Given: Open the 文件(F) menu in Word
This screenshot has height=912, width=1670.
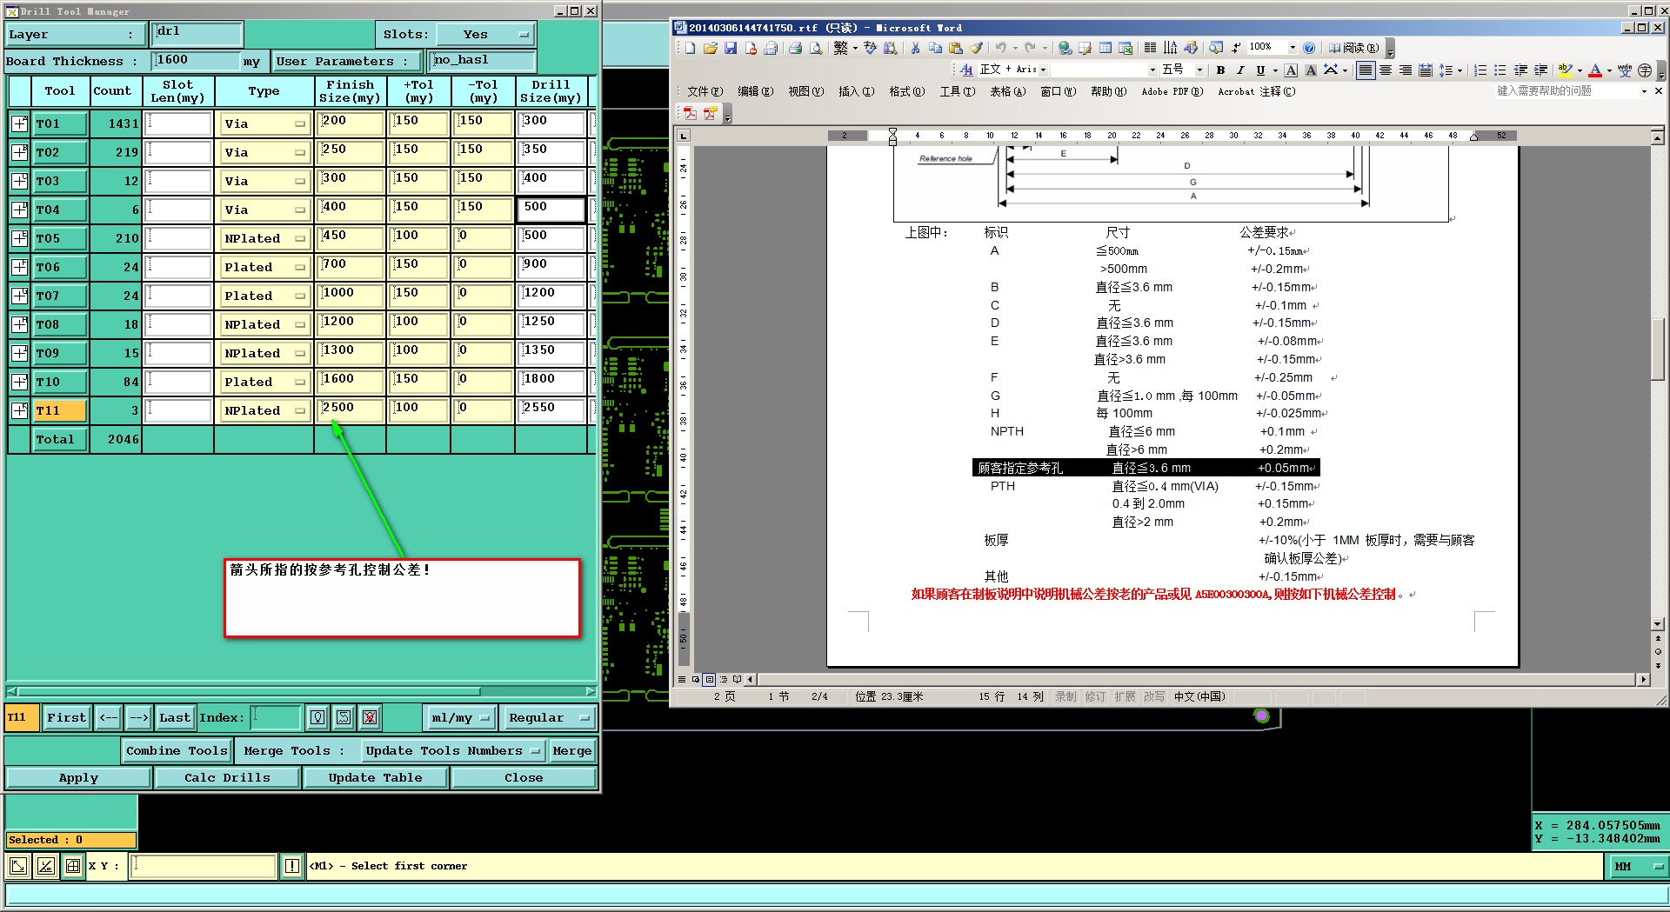Looking at the screenshot, I should point(705,91).
